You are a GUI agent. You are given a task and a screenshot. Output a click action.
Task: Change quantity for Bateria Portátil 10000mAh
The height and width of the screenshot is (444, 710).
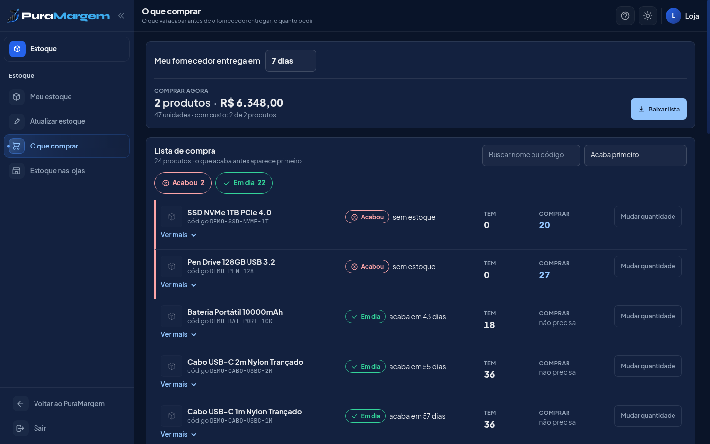point(648,316)
